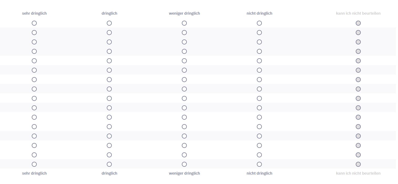Choose 'weniger dringlich' in the twelfth row
The height and width of the screenshot is (184, 398).
pos(184,127)
